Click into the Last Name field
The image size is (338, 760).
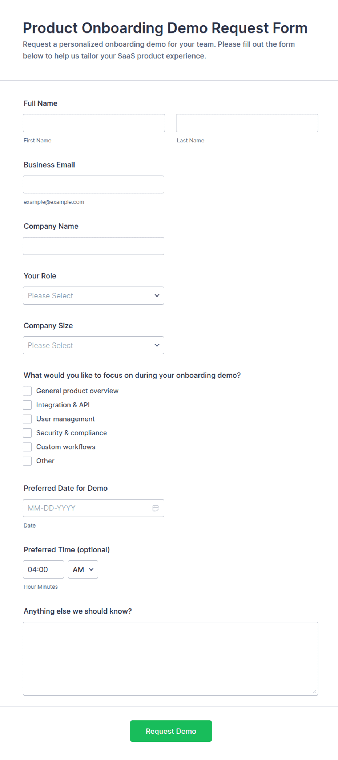click(x=247, y=123)
